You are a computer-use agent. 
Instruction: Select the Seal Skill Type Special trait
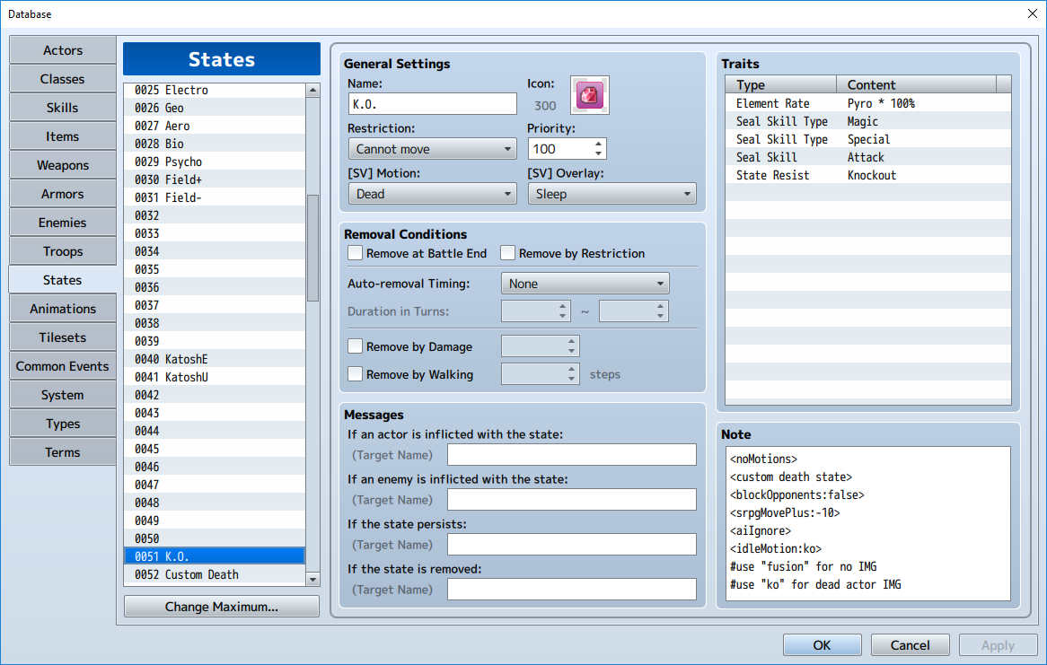(x=868, y=139)
